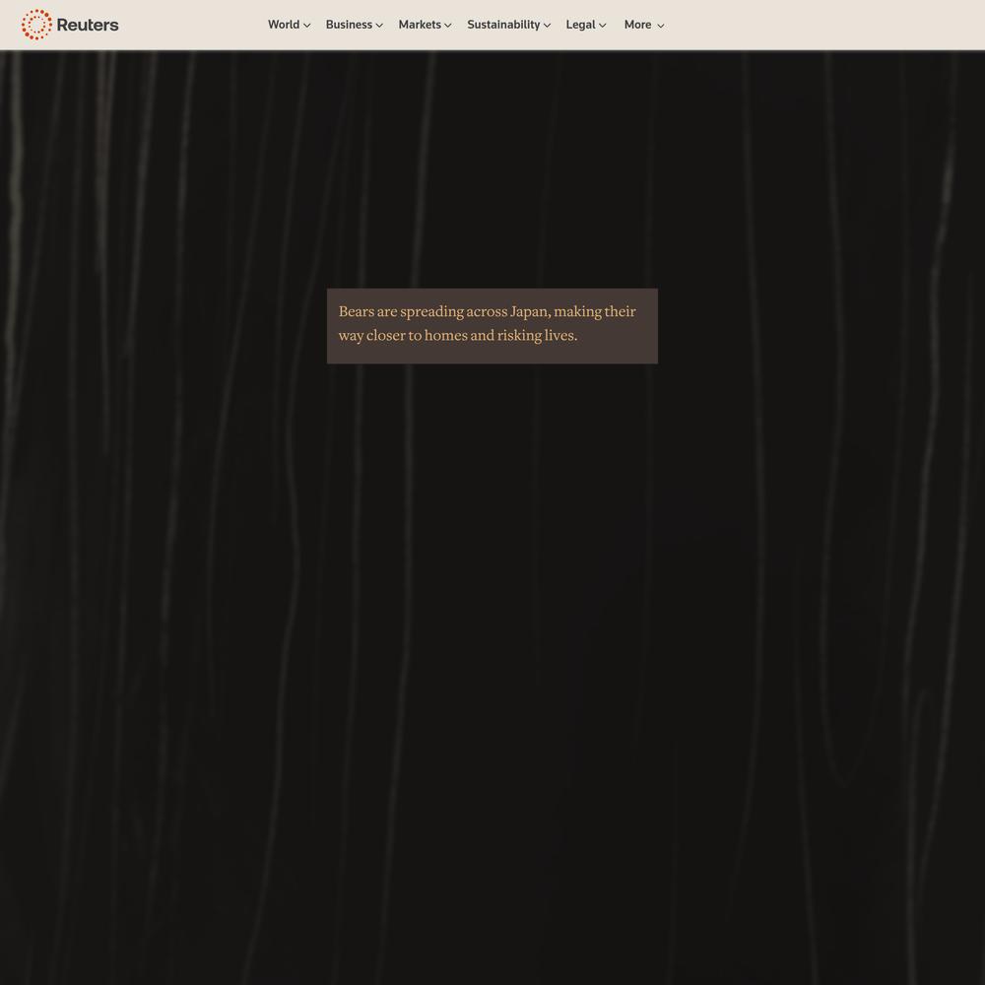Open the World menu
This screenshot has width=985, height=985.
[x=284, y=25]
